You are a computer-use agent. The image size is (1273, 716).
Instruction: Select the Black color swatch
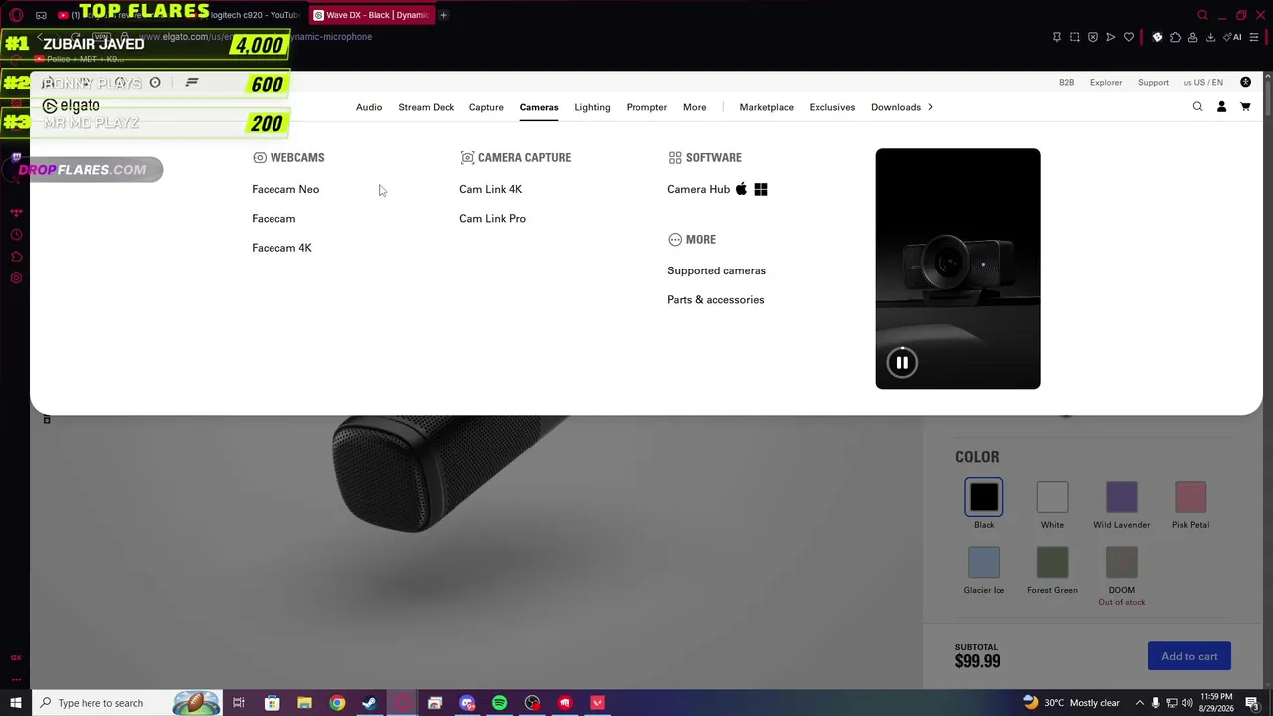984,497
